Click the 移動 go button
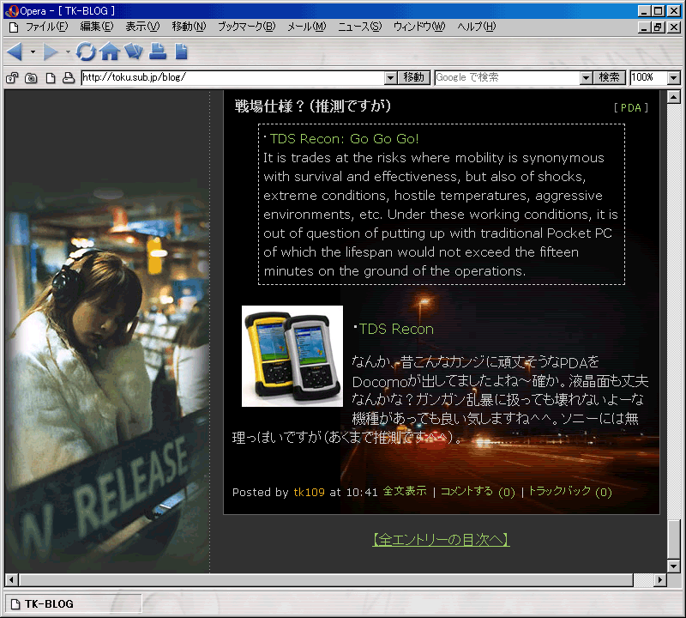 tap(414, 78)
